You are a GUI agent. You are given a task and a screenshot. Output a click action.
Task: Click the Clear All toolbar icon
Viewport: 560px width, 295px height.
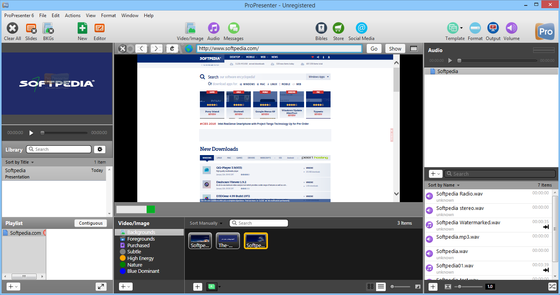coord(12,28)
